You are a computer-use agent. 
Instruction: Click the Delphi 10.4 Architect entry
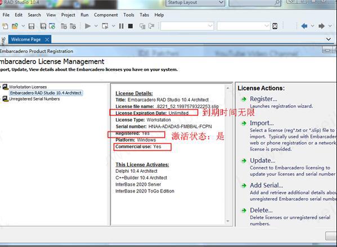point(136,171)
